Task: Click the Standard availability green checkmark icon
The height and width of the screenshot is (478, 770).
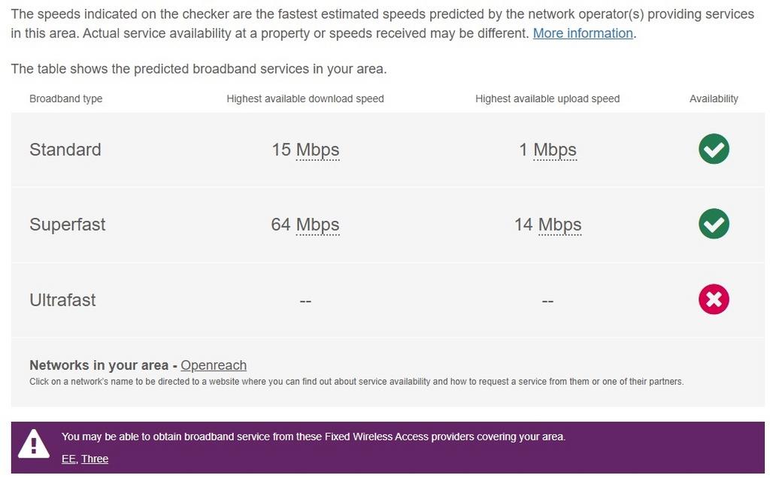Action: [714, 149]
